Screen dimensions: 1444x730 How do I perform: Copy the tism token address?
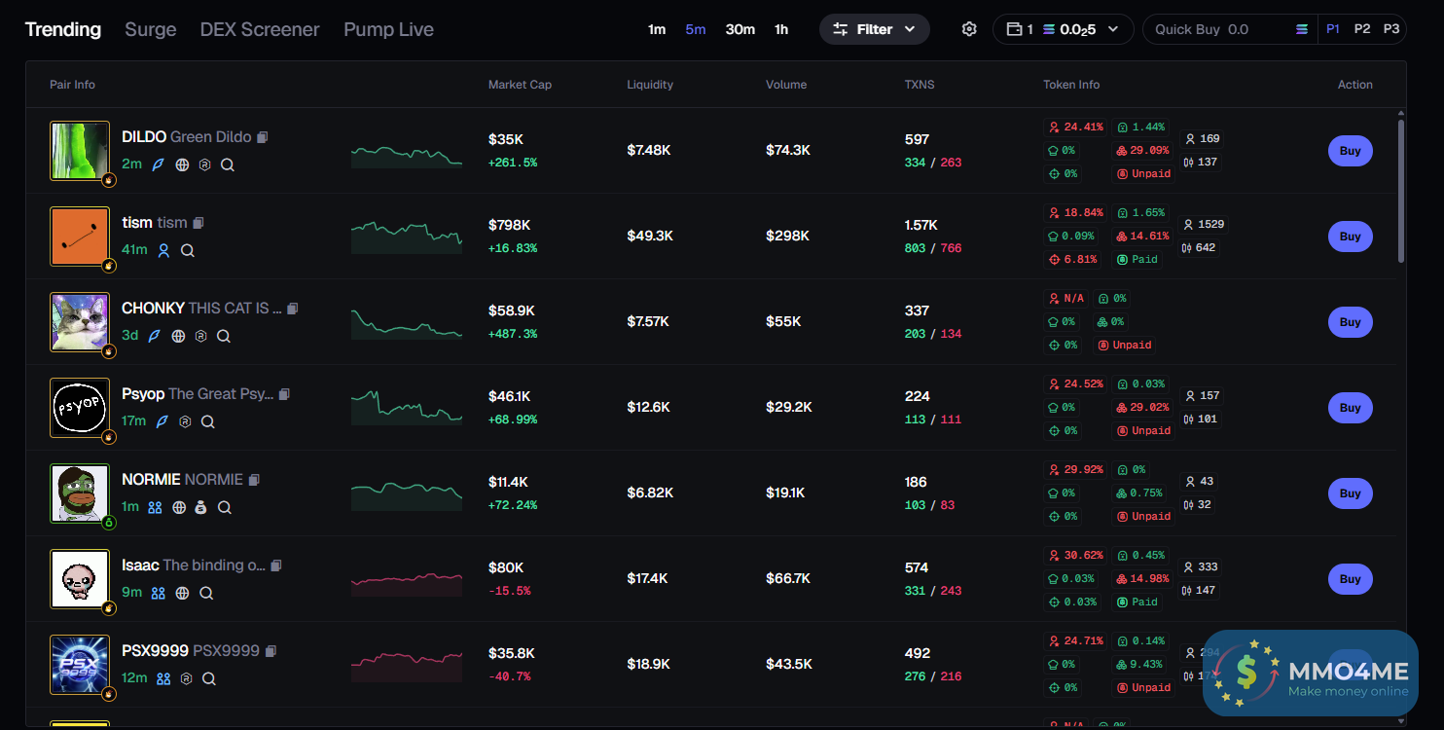pyautogui.click(x=199, y=223)
